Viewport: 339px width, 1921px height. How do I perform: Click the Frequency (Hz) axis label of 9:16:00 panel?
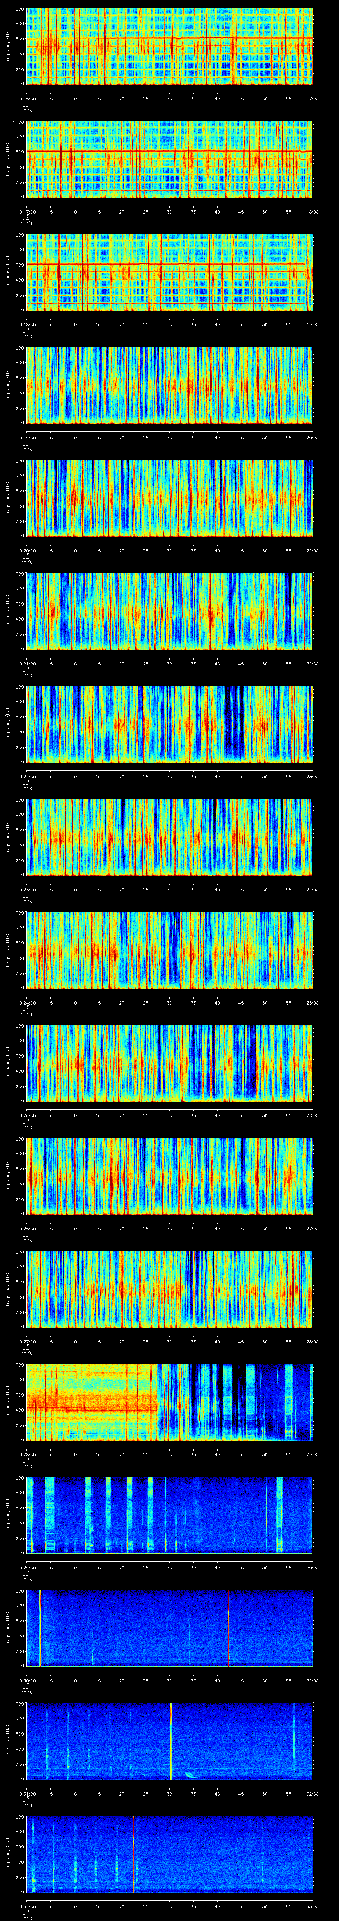(x=8, y=46)
